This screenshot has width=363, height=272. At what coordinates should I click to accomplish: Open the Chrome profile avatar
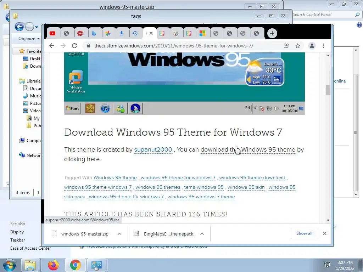point(312,46)
